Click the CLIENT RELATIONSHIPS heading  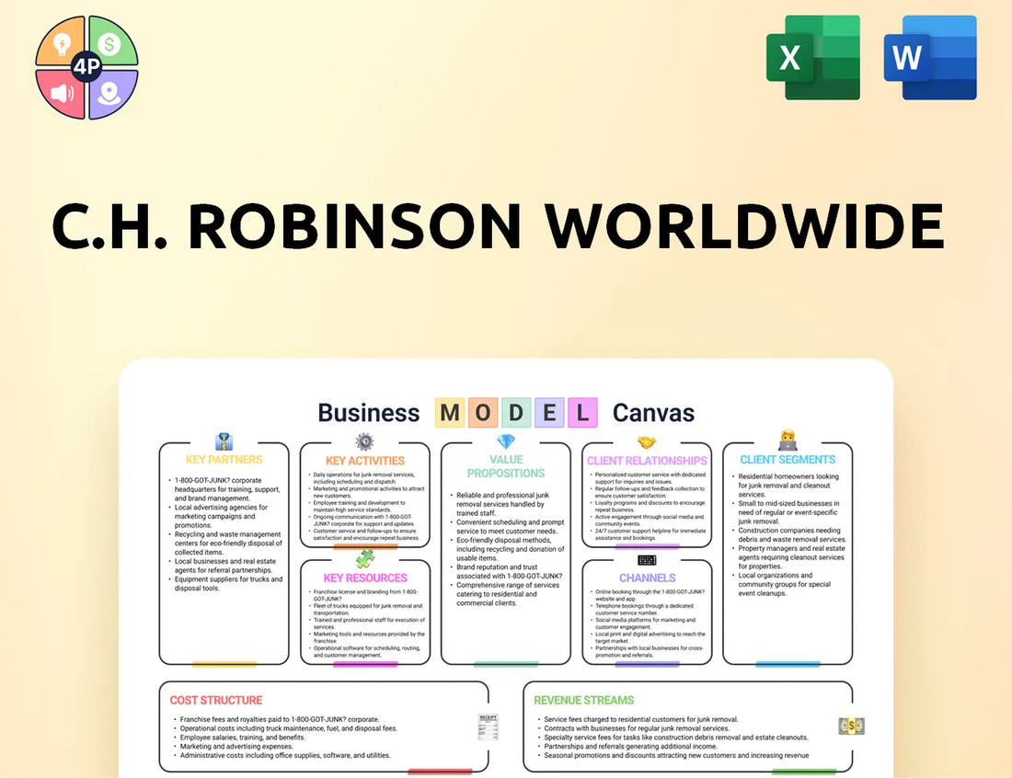647,461
